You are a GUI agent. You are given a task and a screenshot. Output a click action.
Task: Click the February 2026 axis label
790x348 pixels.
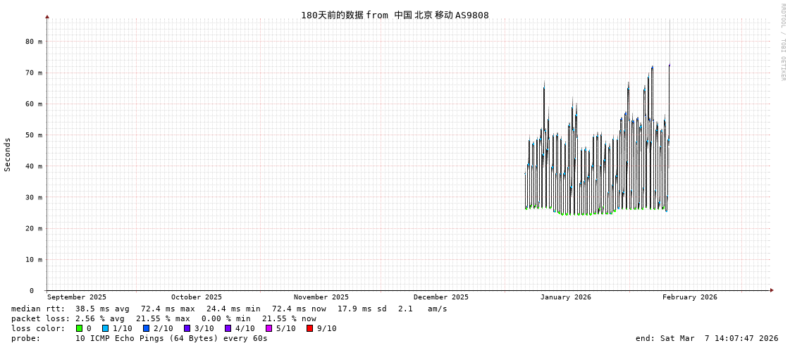pos(689,297)
